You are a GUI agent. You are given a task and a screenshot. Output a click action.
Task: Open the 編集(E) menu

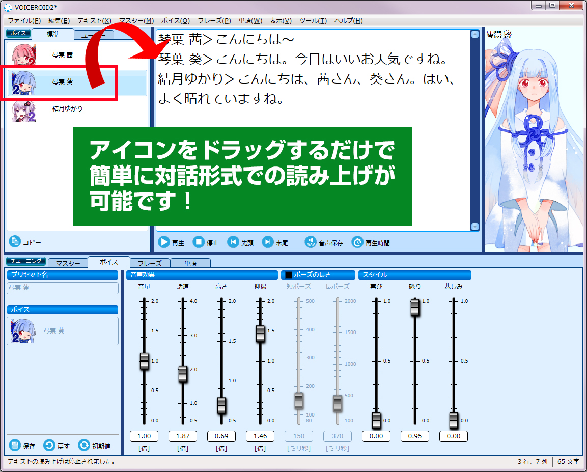click(x=59, y=21)
